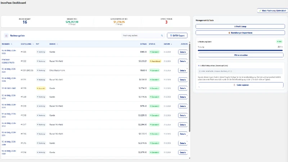288x162 pixels.
Task: Export invoices via DATEV Export
Action: click(x=177, y=36)
